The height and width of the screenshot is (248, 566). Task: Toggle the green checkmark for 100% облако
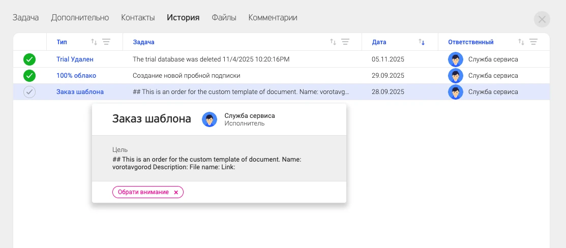point(29,76)
